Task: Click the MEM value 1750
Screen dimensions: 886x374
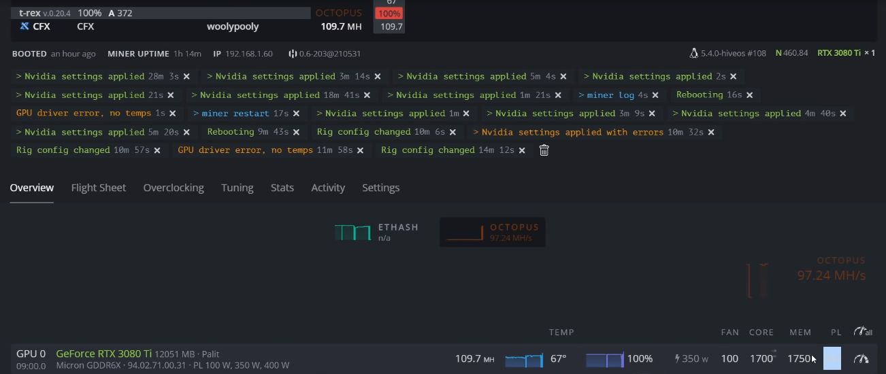Action: click(x=800, y=358)
